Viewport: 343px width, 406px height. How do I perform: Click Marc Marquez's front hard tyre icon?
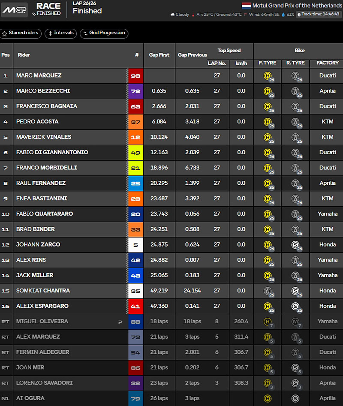(268, 76)
